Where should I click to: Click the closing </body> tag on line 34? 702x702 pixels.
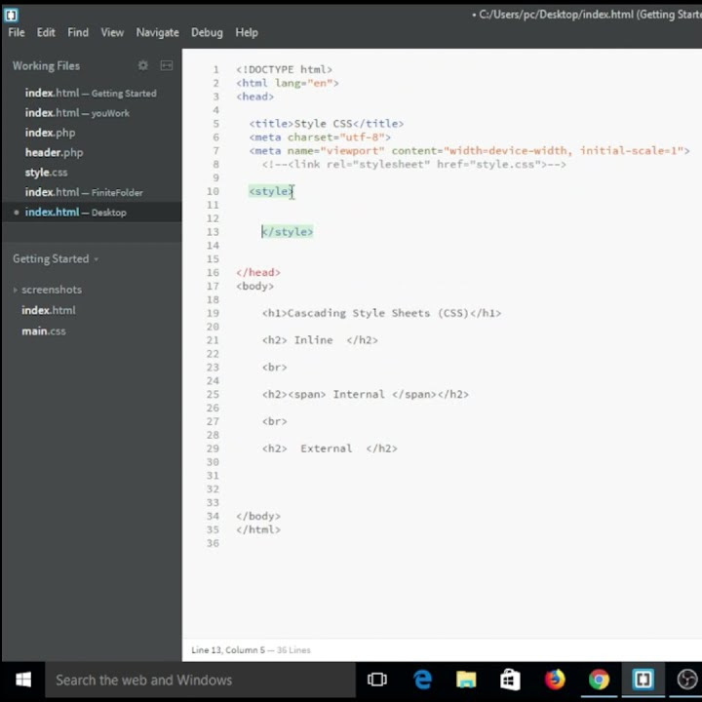(257, 516)
